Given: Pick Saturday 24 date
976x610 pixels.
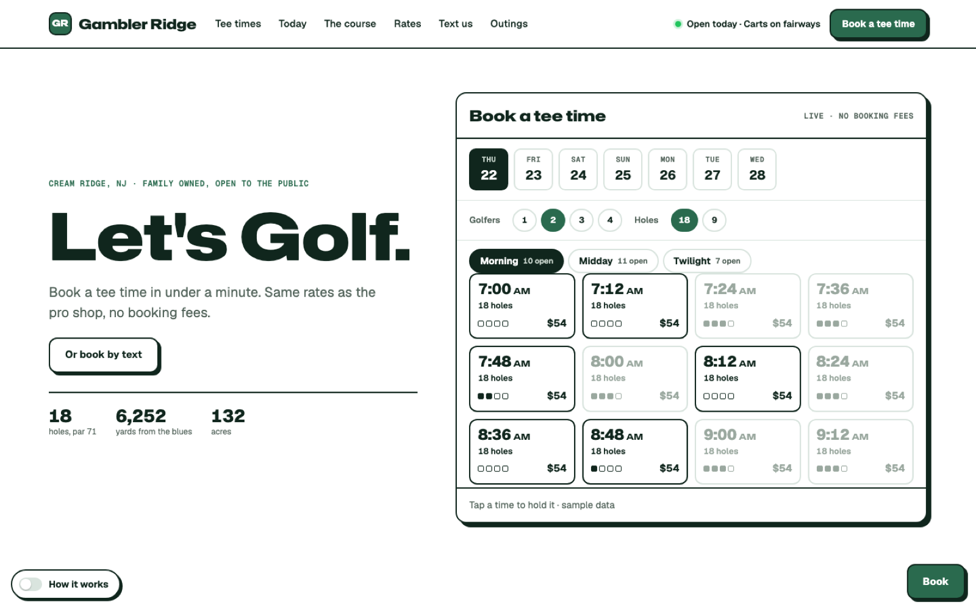Looking at the screenshot, I should coord(578,169).
